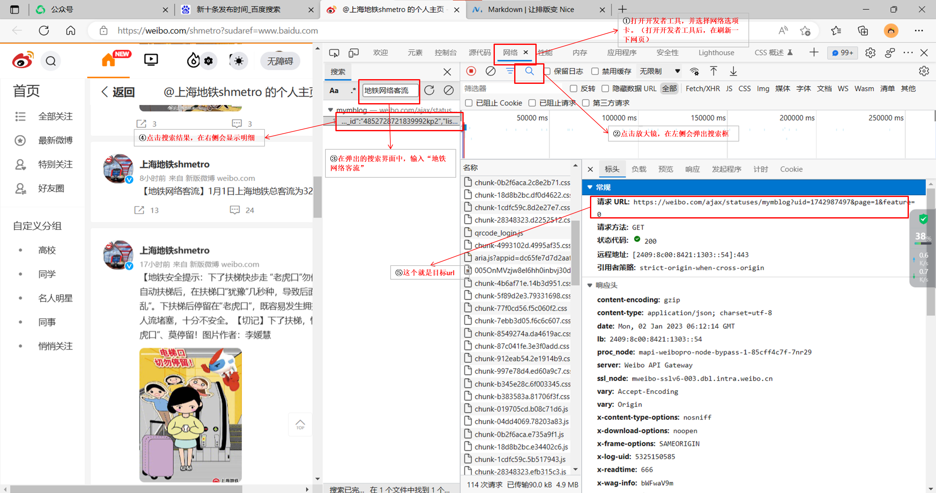
Task: Stop recording network log
Action: [471, 71]
